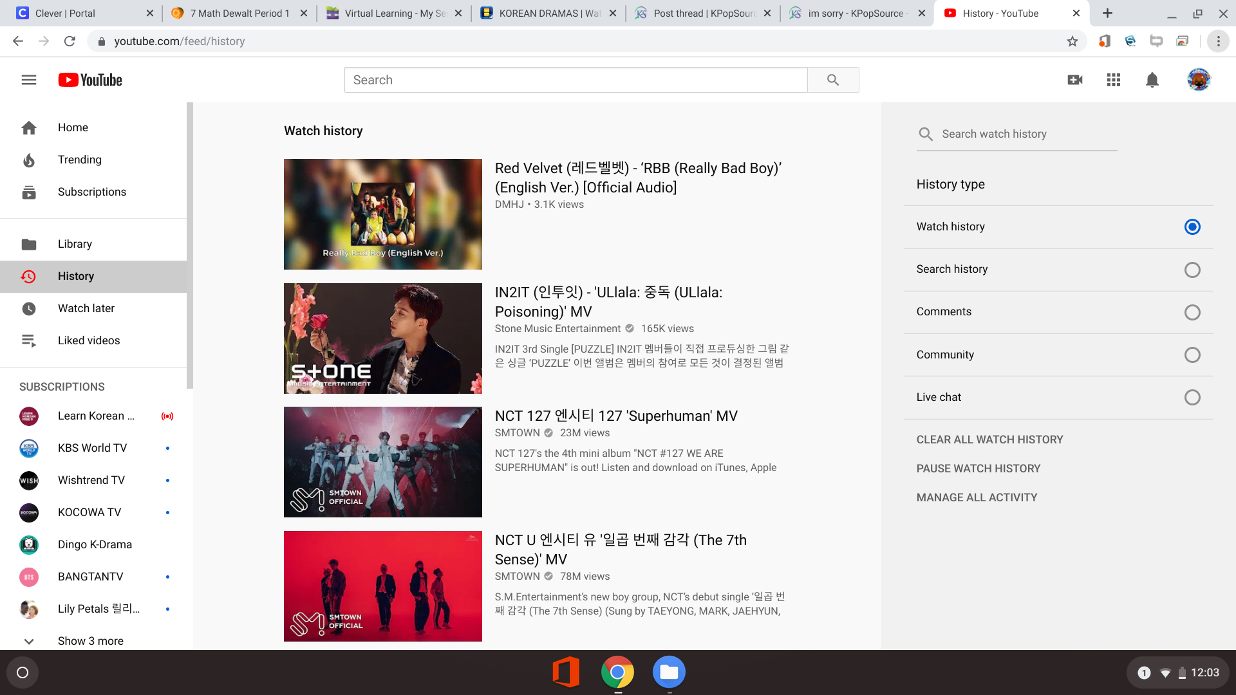1236x695 pixels.
Task: Open the account avatar menu
Action: [1199, 80]
